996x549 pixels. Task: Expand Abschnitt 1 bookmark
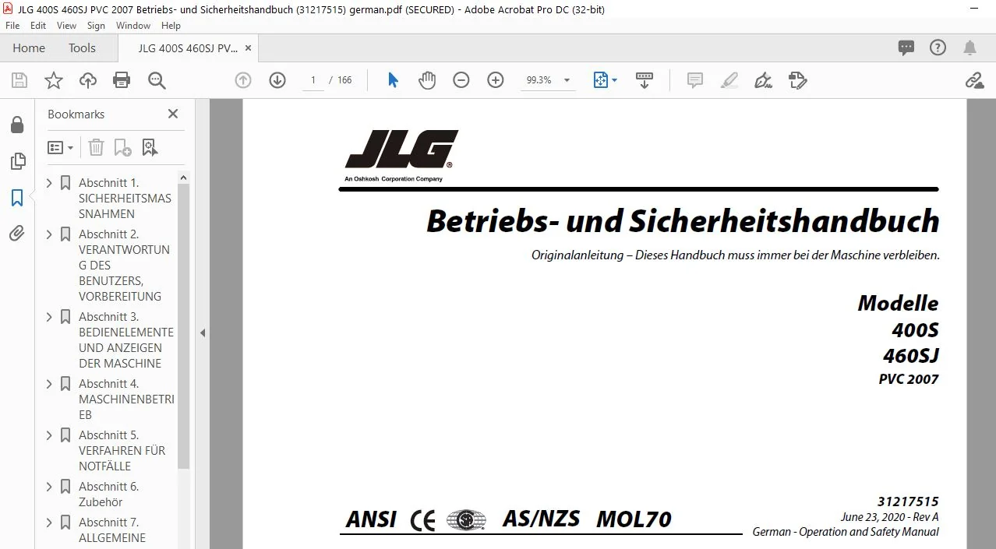[50, 183]
